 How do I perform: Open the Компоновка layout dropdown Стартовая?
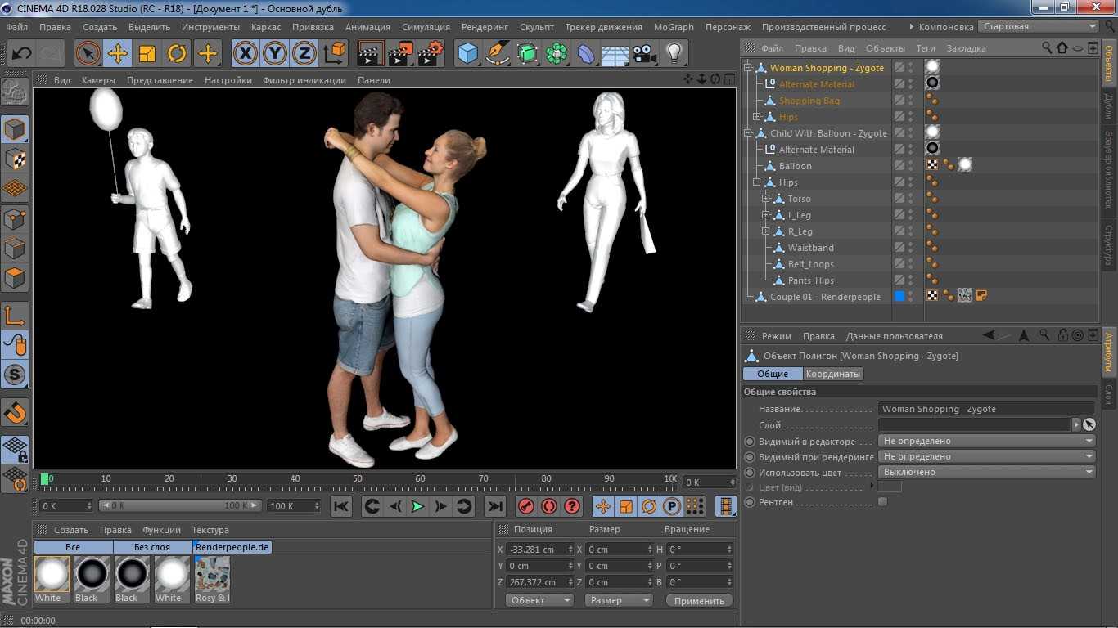[1039, 26]
